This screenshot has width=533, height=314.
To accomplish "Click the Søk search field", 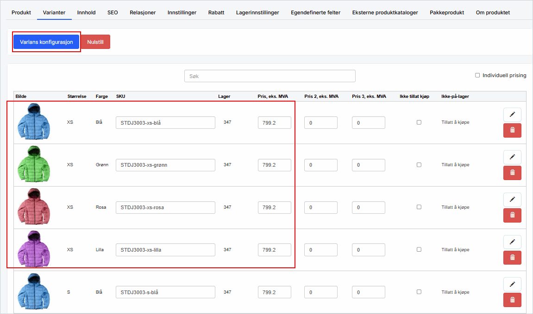I will (270, 76).
